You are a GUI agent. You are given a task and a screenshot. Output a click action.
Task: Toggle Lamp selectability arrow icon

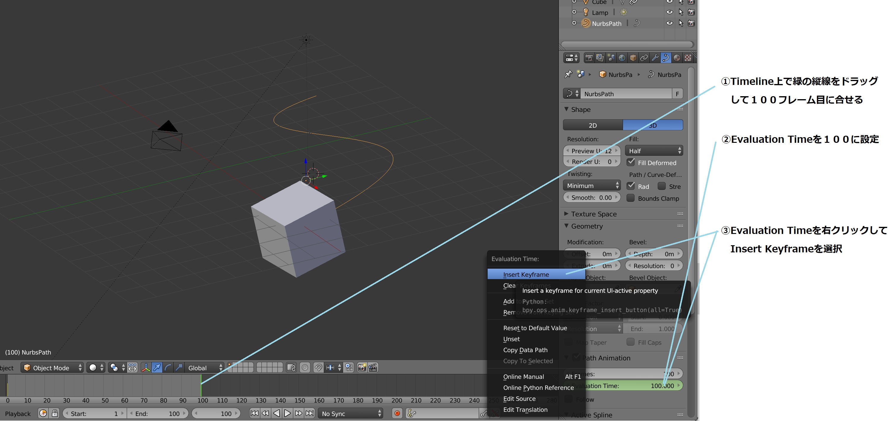(x=681, y=12)
